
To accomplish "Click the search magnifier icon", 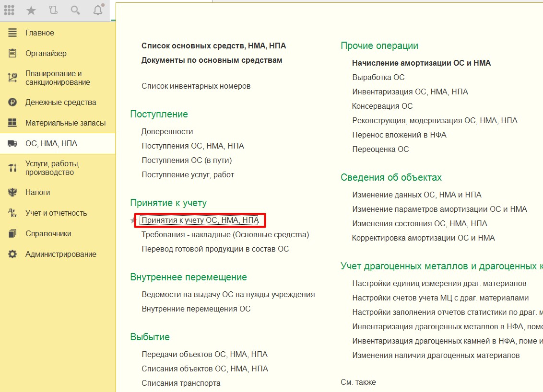I will coord(75,11).
